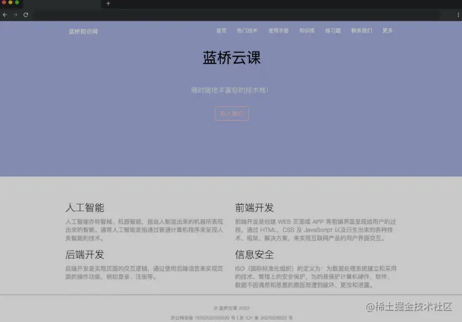
Task: Reload the page with the refresh icon
Action: 26,15
